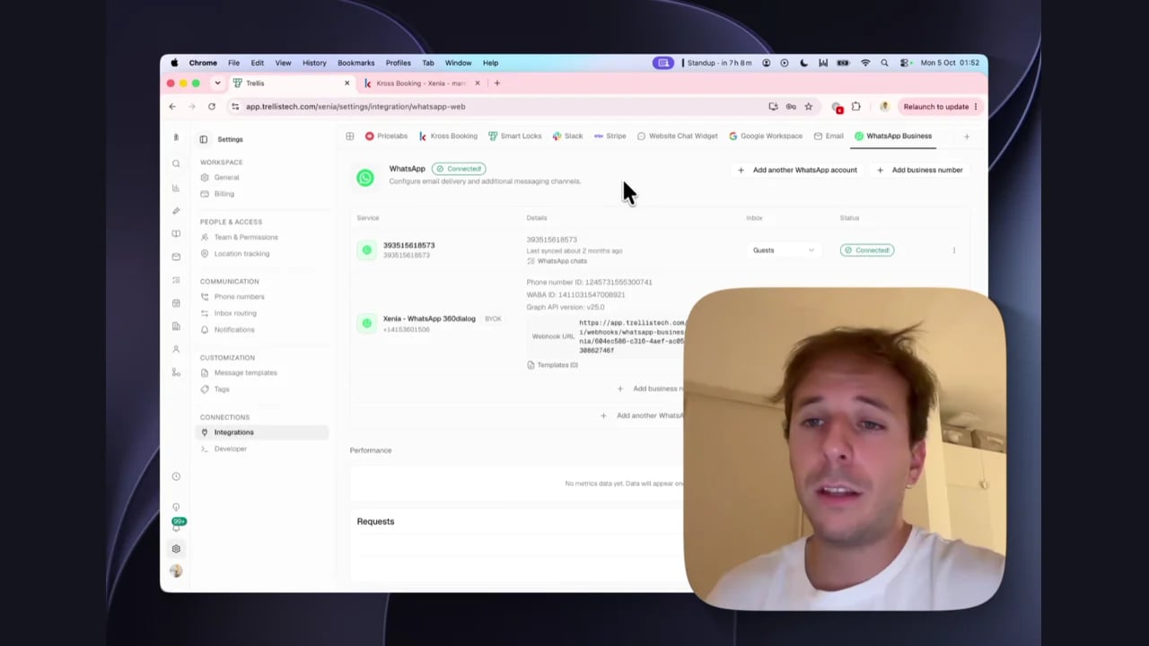Screen dimensions: 1149x646
Task: Open the left rail book icon
Action: pyautogui.click(x=176, y=233)
